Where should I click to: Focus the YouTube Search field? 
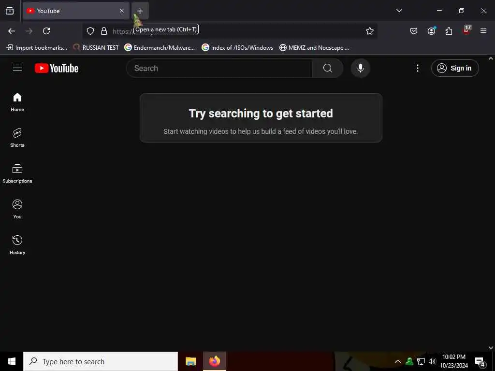(219, 68)
